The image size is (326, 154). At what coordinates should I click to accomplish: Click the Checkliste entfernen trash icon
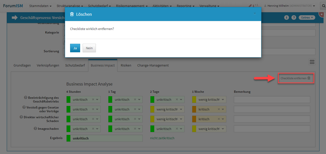click(309, 78)
